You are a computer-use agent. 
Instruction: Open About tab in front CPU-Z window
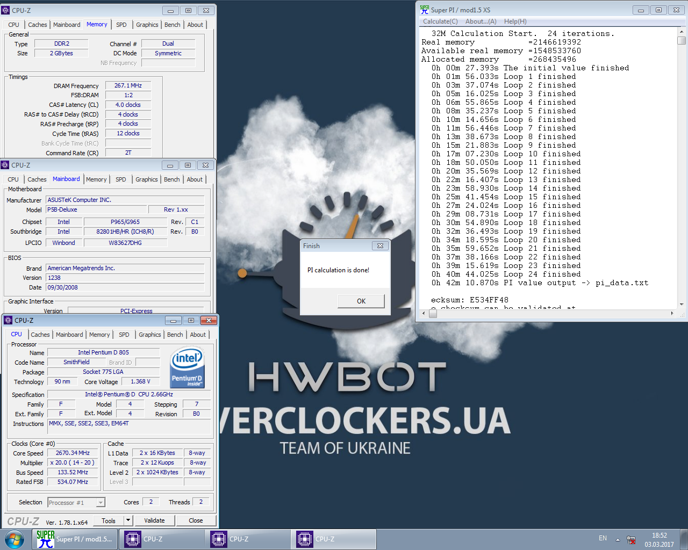point(198,335)
